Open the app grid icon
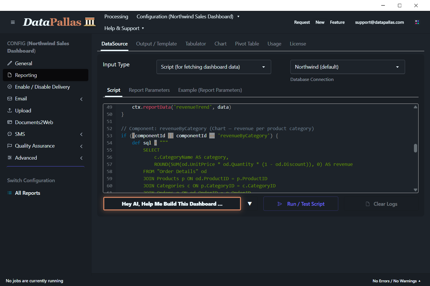The image size is (430, 286). (x=417, y=22)
